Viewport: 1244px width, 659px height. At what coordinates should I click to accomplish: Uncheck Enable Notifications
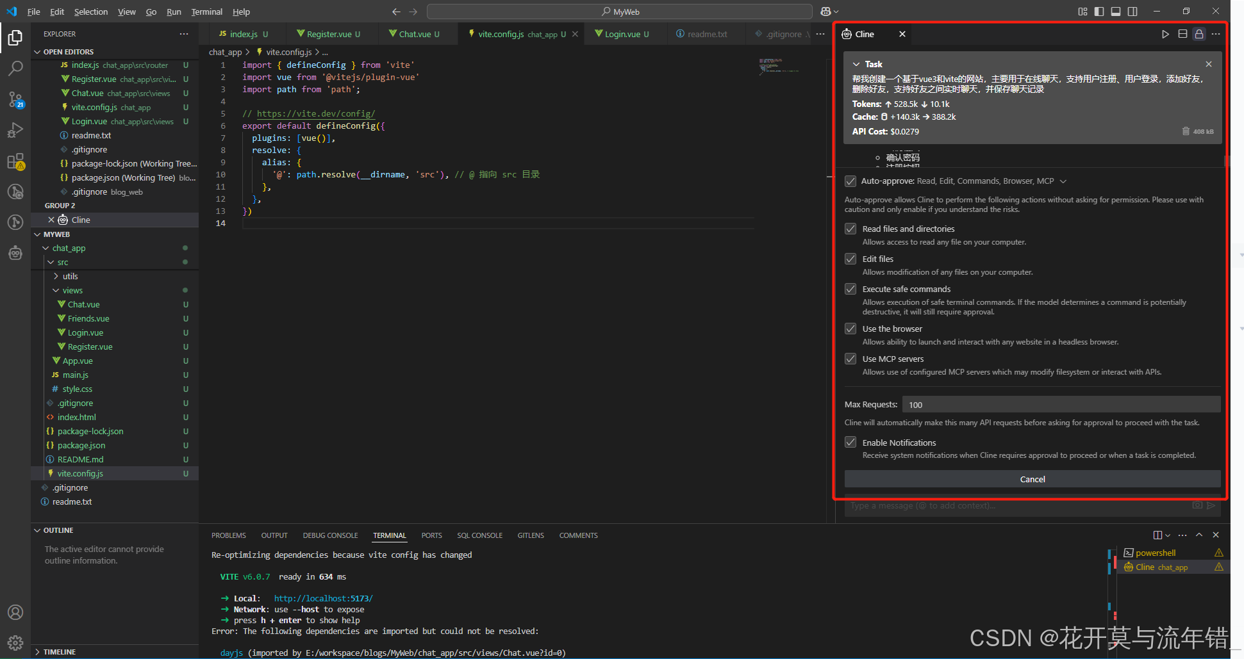click(x=850, y=442)
